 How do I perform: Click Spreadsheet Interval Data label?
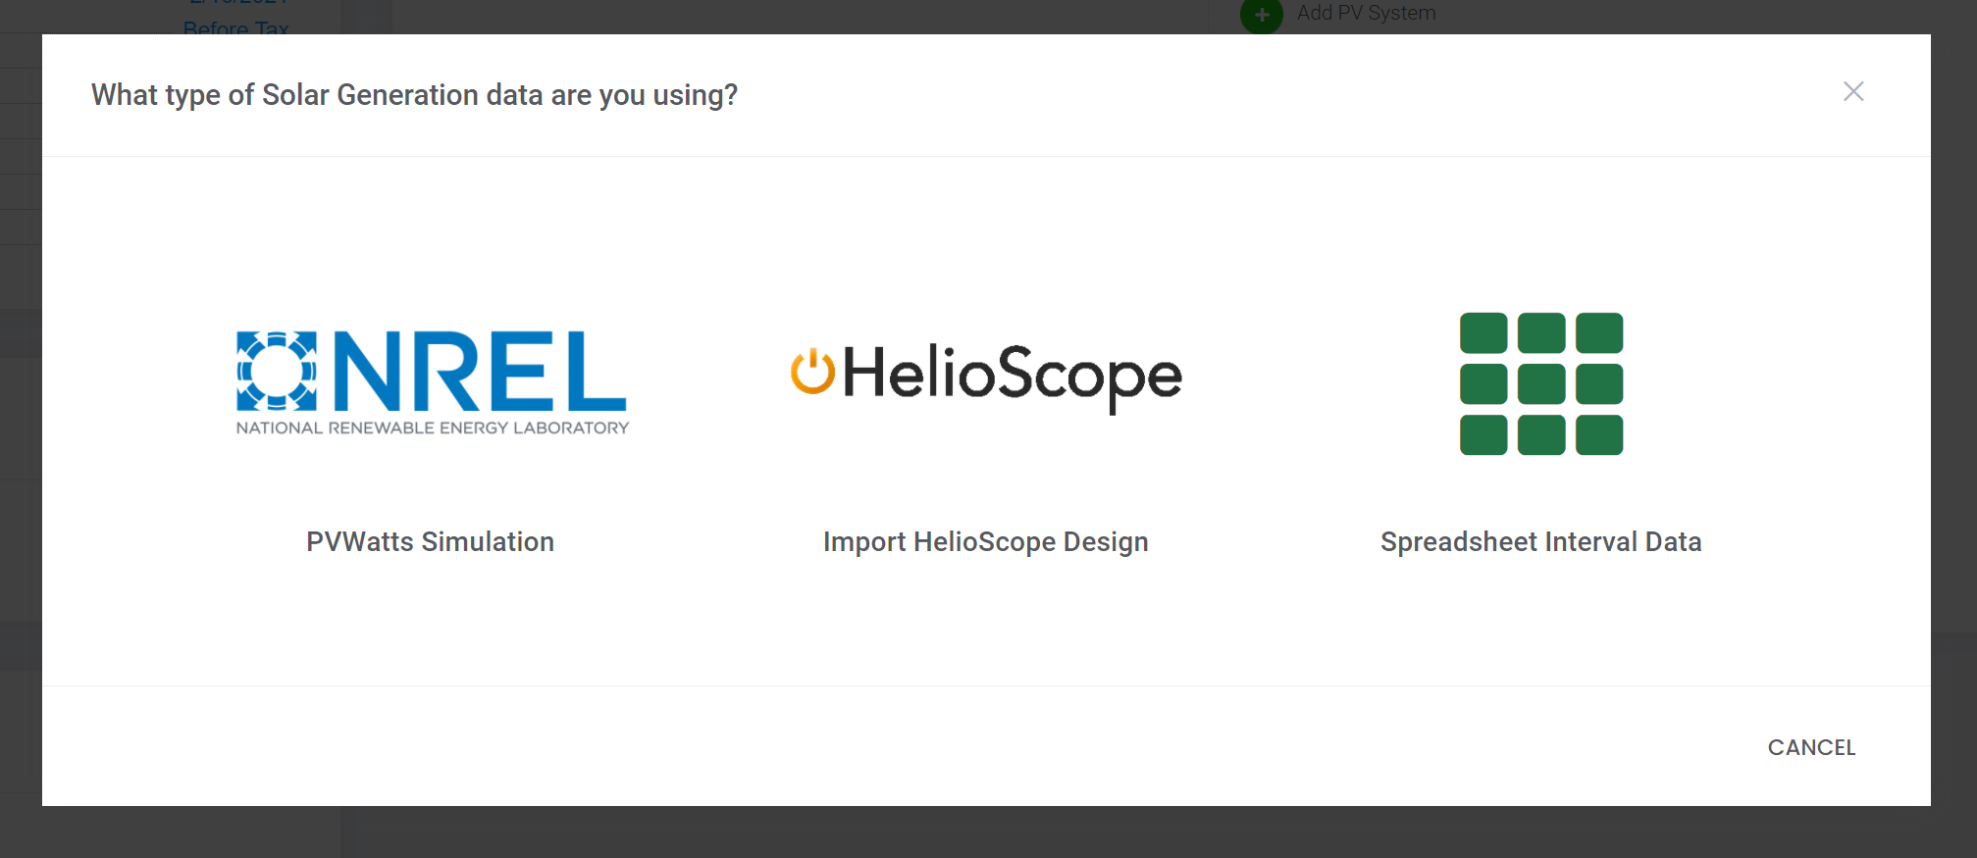pyautogui.click(x=1540, y=541)
